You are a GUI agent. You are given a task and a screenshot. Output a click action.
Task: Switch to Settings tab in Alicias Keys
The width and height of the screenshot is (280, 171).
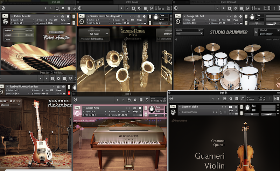point(90,121)
